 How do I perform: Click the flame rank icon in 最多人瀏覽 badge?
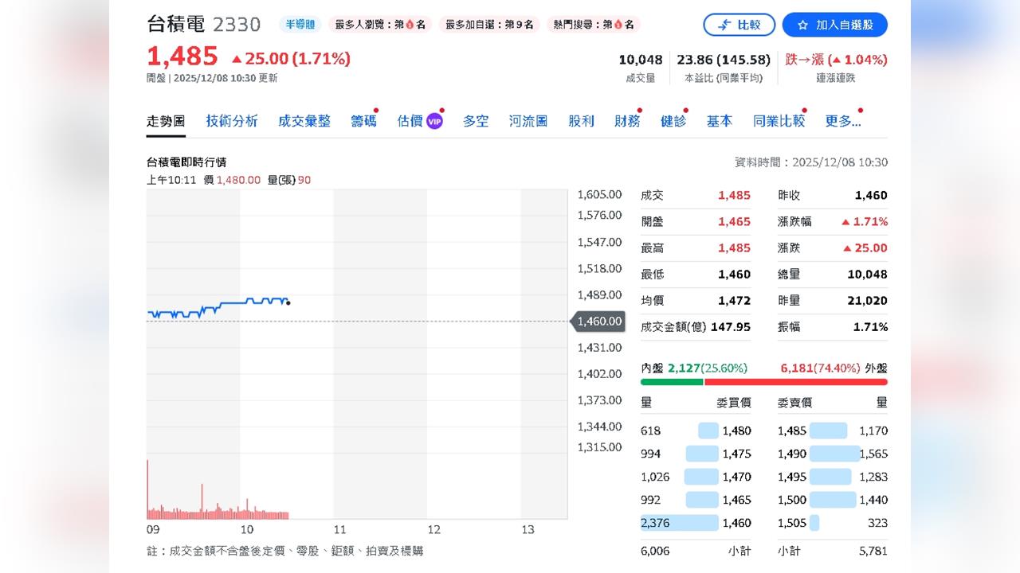(x=408, y=25)
